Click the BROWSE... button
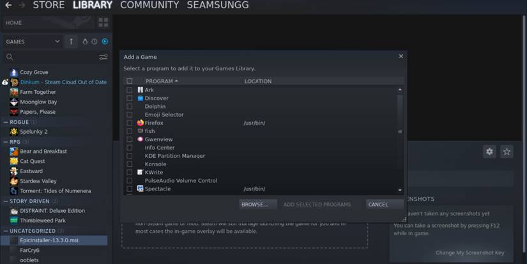Viewport: 527px width, 264px height. tap(258, 205)
